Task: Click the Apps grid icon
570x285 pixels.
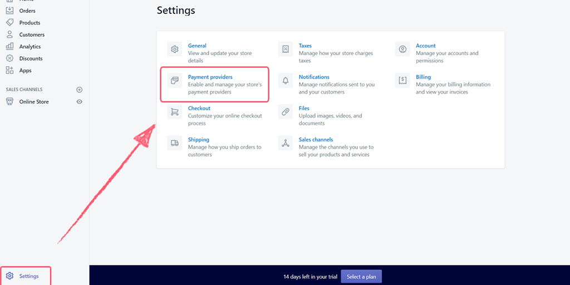Action: click(x=10, y=71)
